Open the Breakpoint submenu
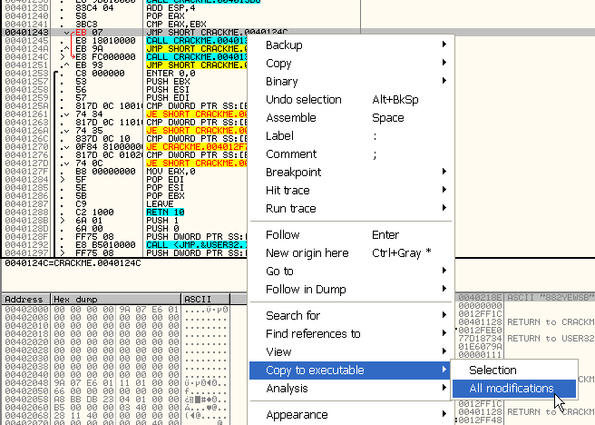595x425 pixels. [293, 173]
